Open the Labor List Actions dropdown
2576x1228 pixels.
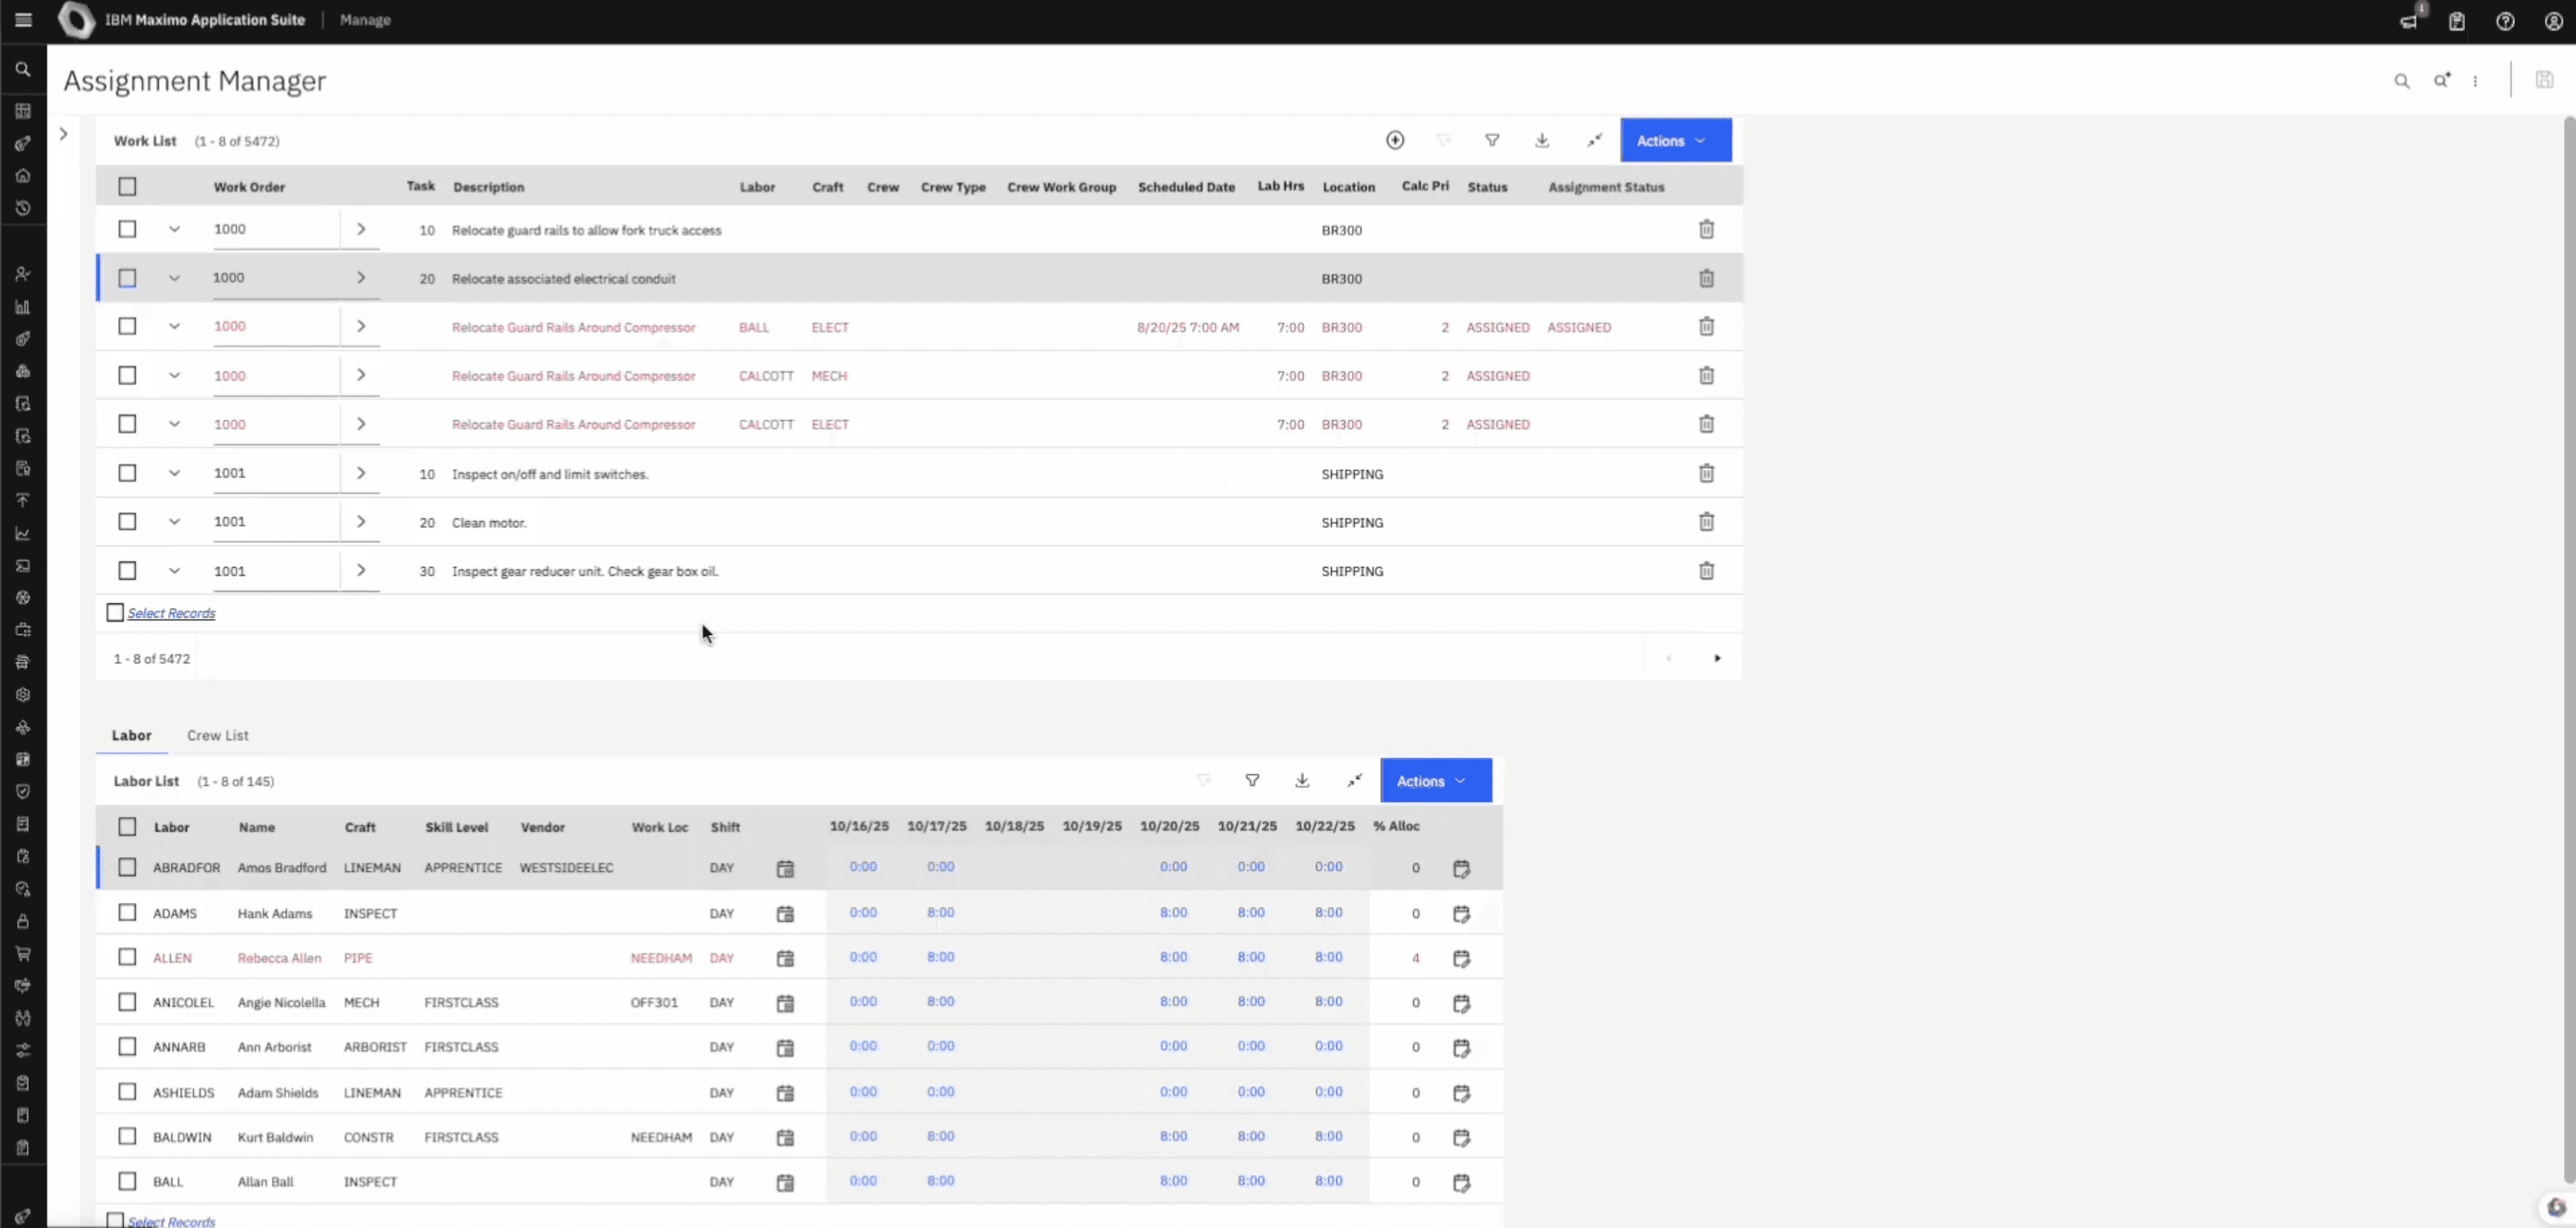click(1435, 781)
